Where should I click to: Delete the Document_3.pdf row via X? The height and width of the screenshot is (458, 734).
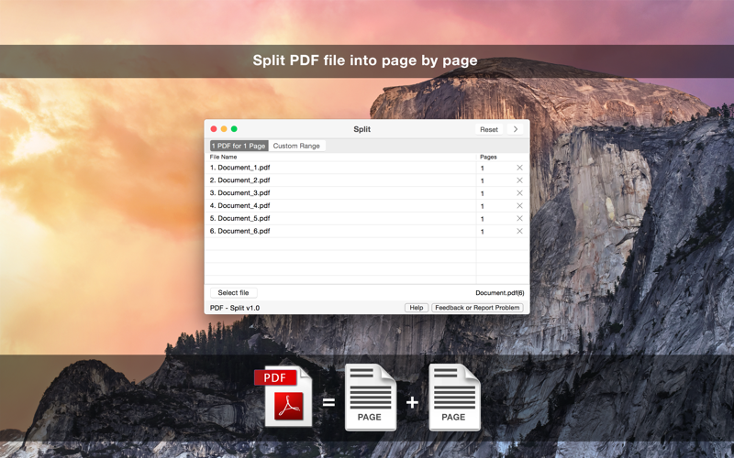coord(519,193)
